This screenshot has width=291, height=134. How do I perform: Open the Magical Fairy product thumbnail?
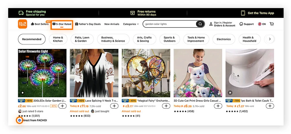(x=146, y=73)
